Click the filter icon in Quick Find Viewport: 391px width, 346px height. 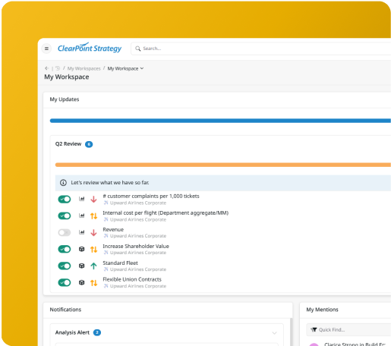point(314,329)
